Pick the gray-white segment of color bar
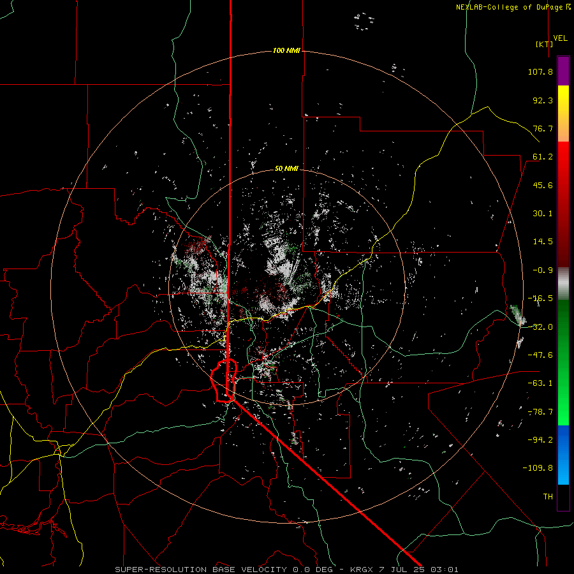The image size is (574, 574). tap(563, 283)
